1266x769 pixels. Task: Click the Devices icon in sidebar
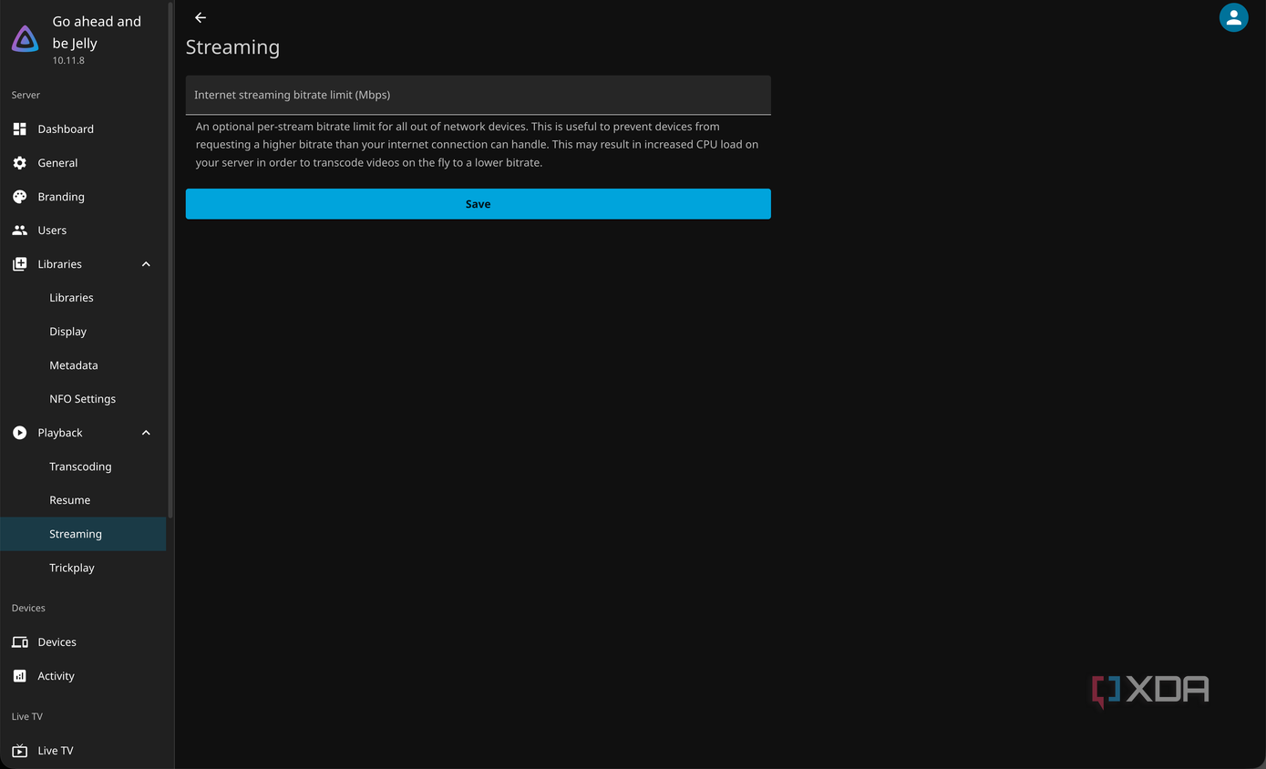(x=19, y=641)
